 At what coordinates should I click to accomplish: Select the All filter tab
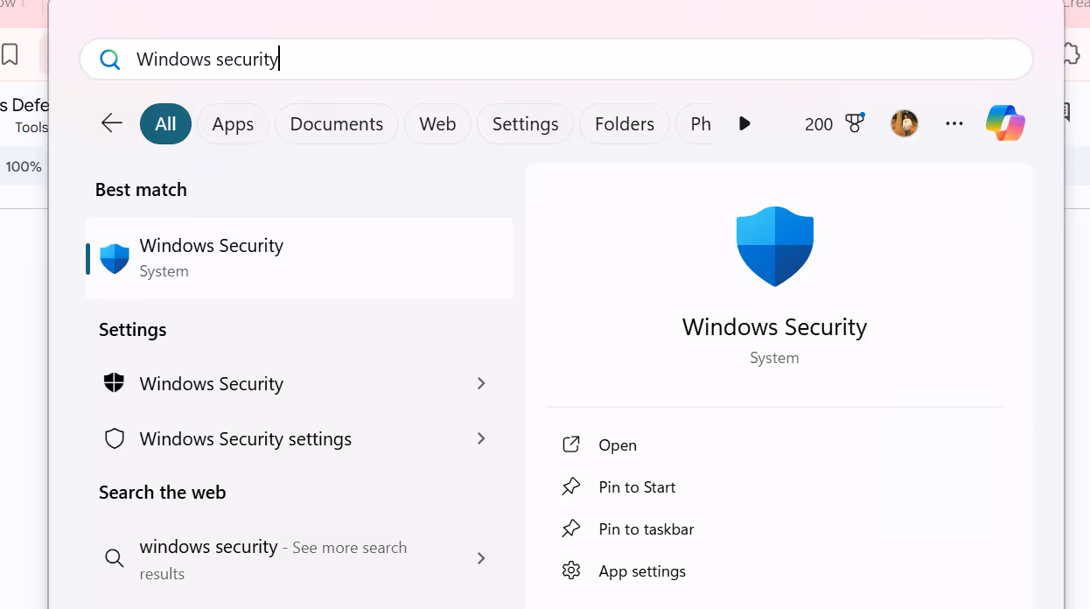point(165,123)
